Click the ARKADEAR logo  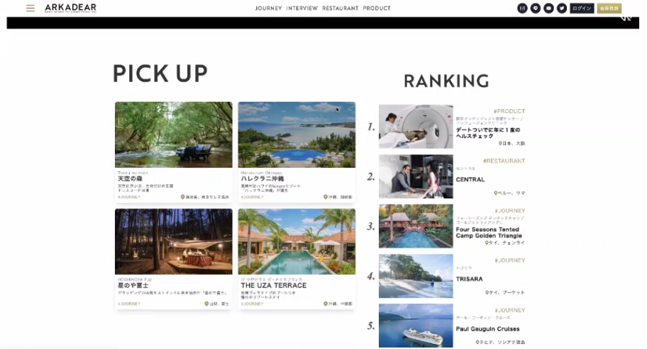click(70, 8)
